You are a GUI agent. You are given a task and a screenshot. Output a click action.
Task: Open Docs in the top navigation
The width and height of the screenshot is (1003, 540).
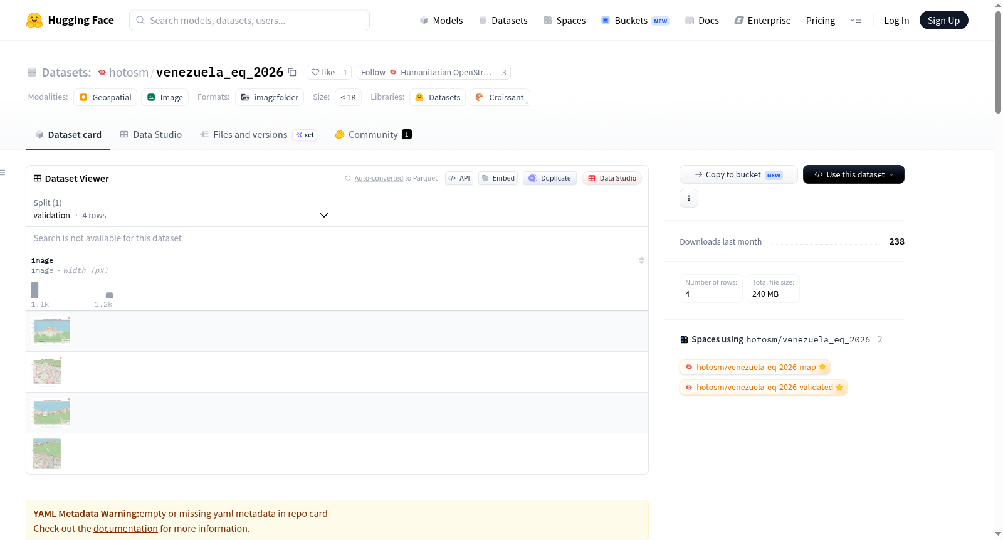click(702, 20)
